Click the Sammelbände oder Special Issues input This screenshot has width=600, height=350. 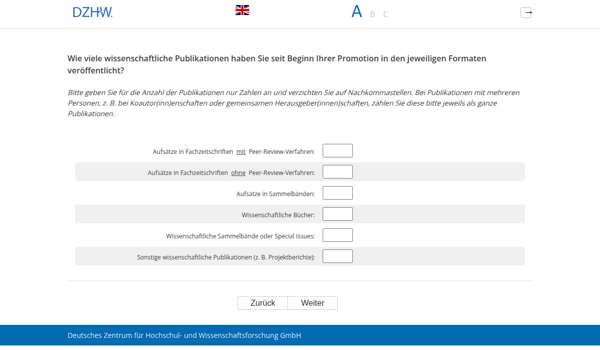337,235
